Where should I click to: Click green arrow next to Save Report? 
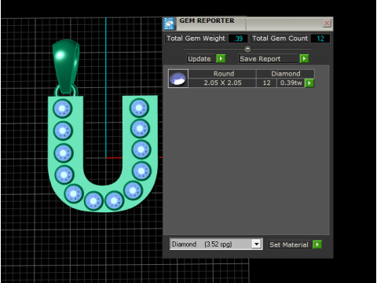coord(304,59)
